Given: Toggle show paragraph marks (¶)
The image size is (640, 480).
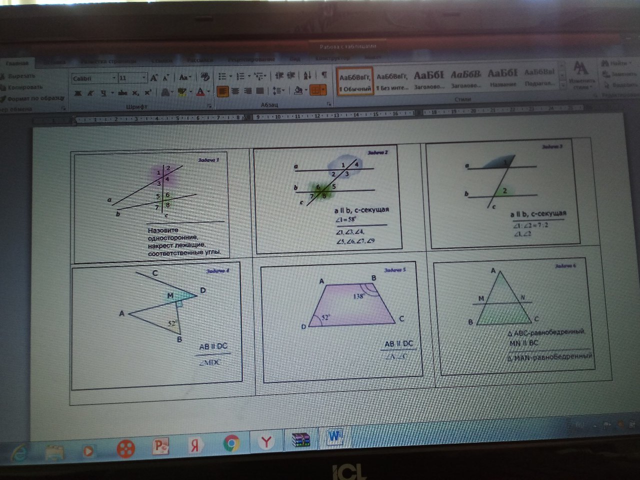Looking at the screenshot, I should 324,75.
